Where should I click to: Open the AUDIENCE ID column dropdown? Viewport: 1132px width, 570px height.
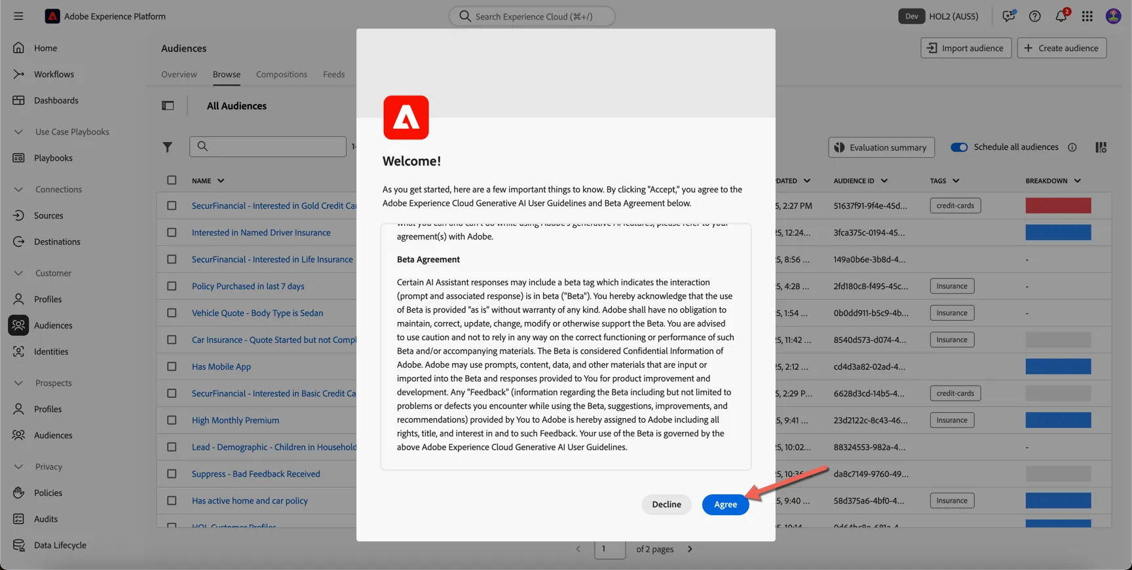pos(884,181)
